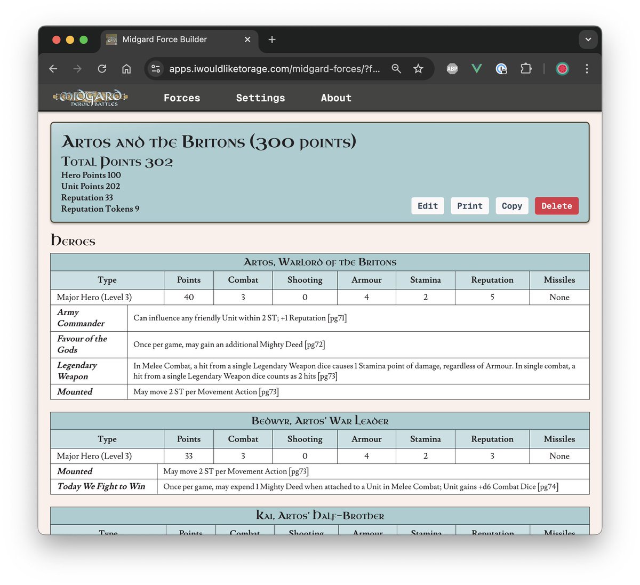This screenshot has width=640, height=585.
Task: Click Bedwyr's Reputation value 3
Action: [x=492, y=456]
